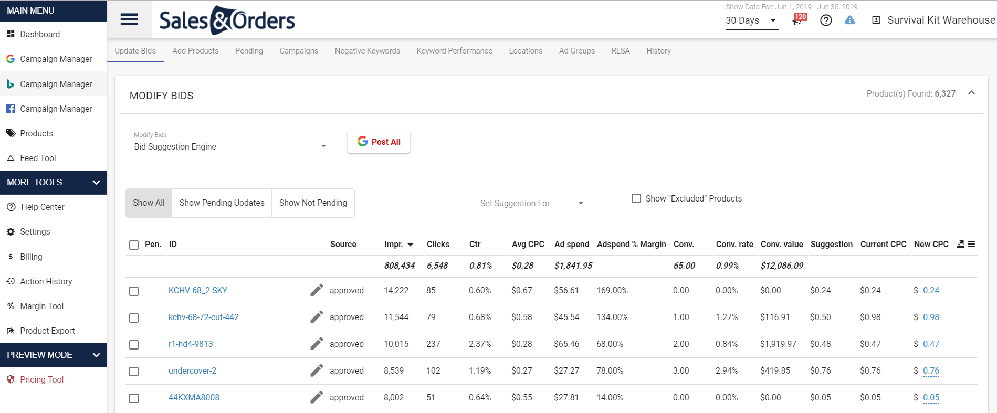Click the Bing Campaign Manager icon
Image resolution: width=997 pixels, height=413 pixels.
[x=11, y=84]
